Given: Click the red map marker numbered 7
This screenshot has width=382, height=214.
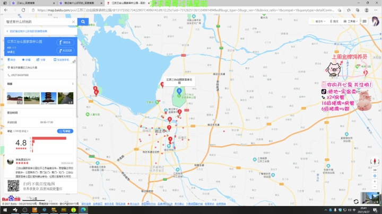Looking at the screenshot, I should point(169,128).
